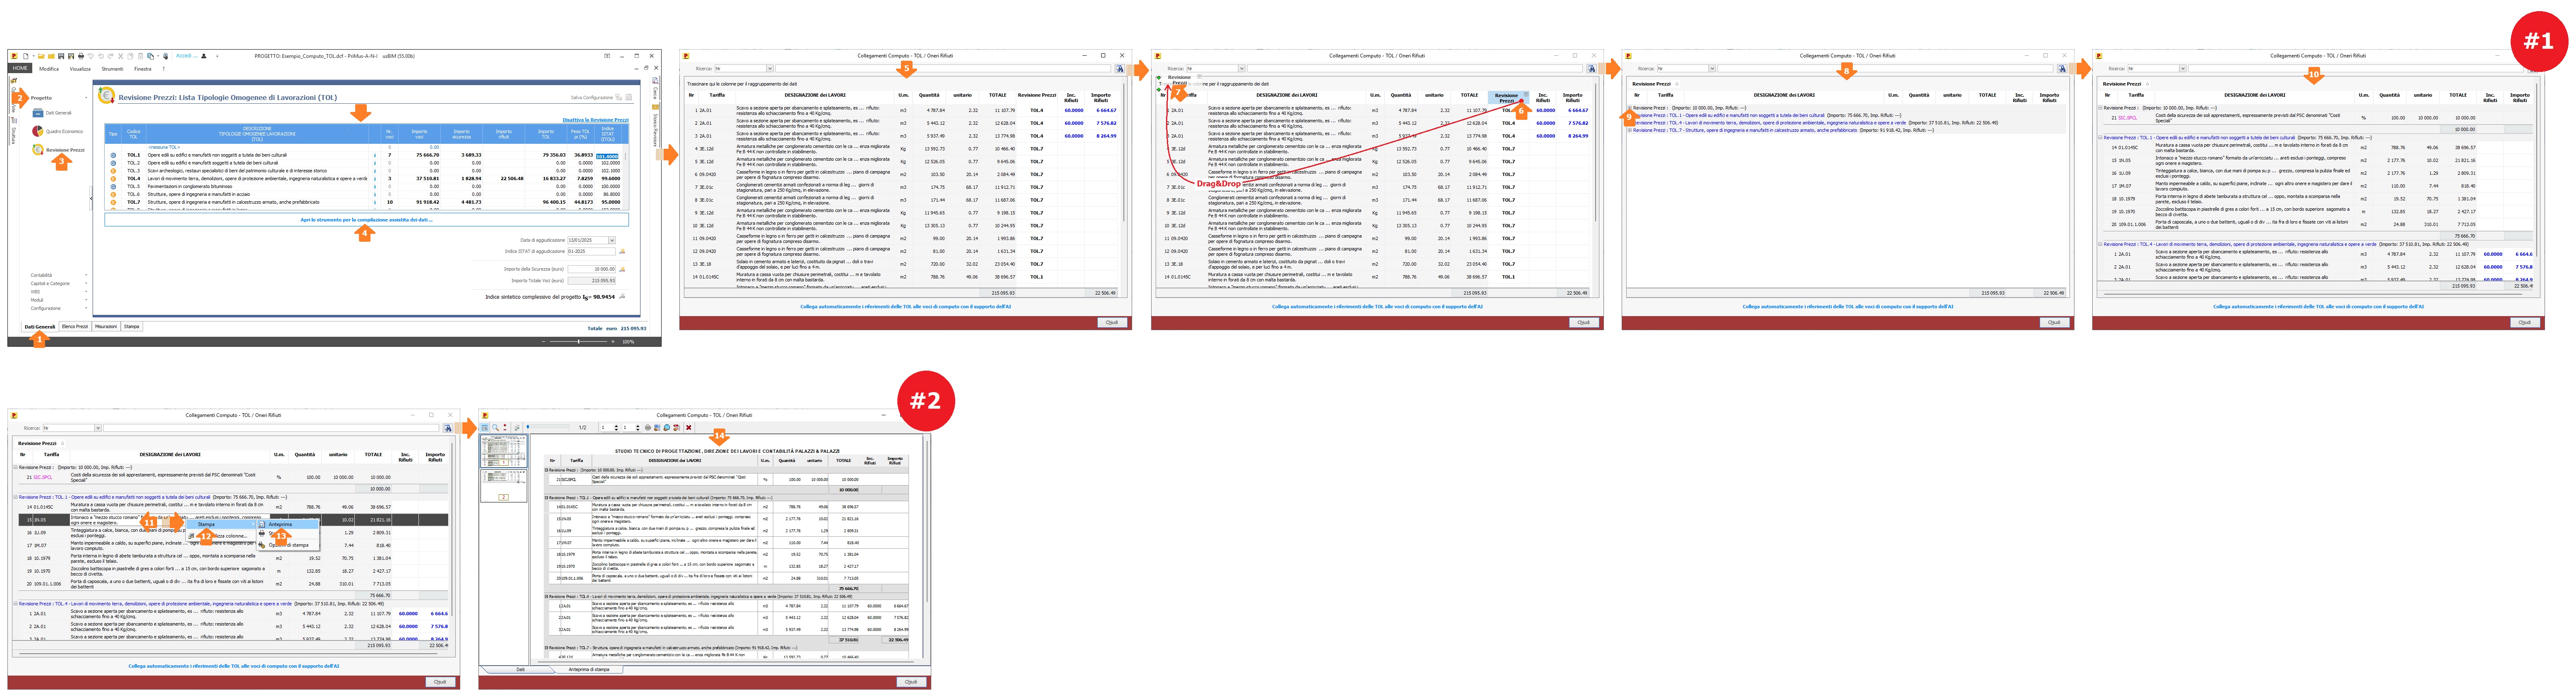Click Apri lo strumento per la compilazione assistita
Image resolution: width=2576 pixels, height=695 pixels.
click(x=366, y=220)
